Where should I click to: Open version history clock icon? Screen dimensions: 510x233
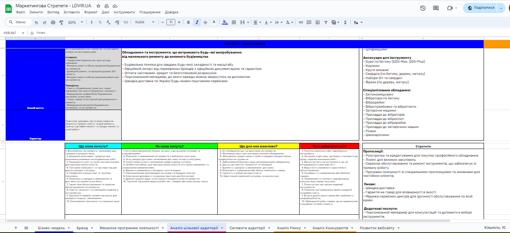[423, 8]
